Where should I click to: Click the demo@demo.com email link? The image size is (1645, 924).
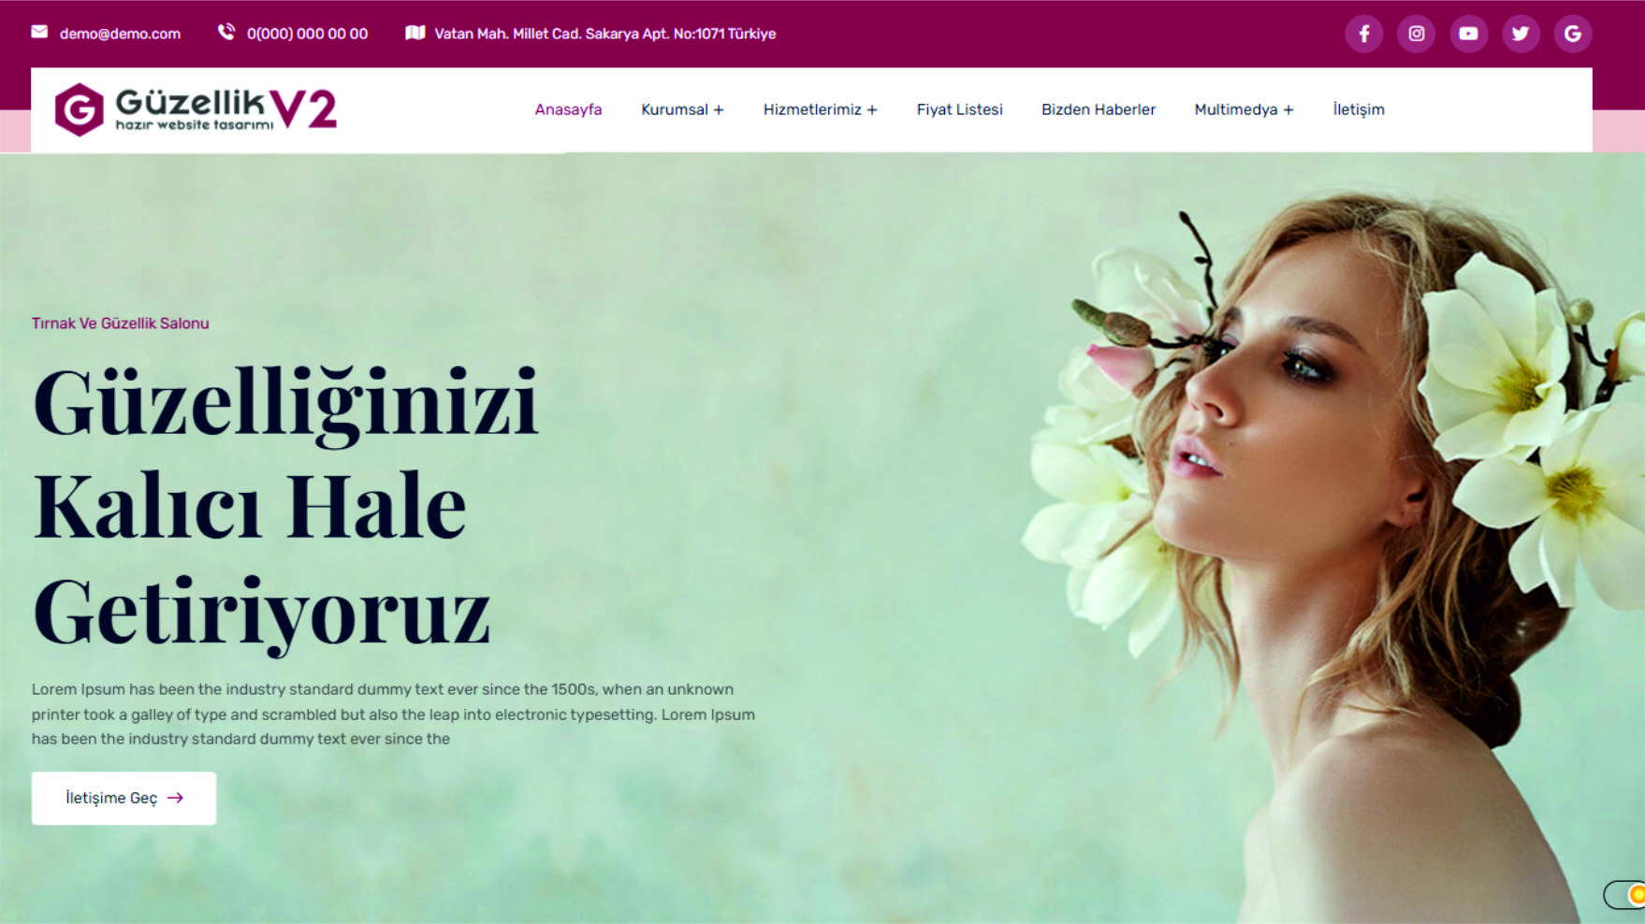[x=120, y=34]
